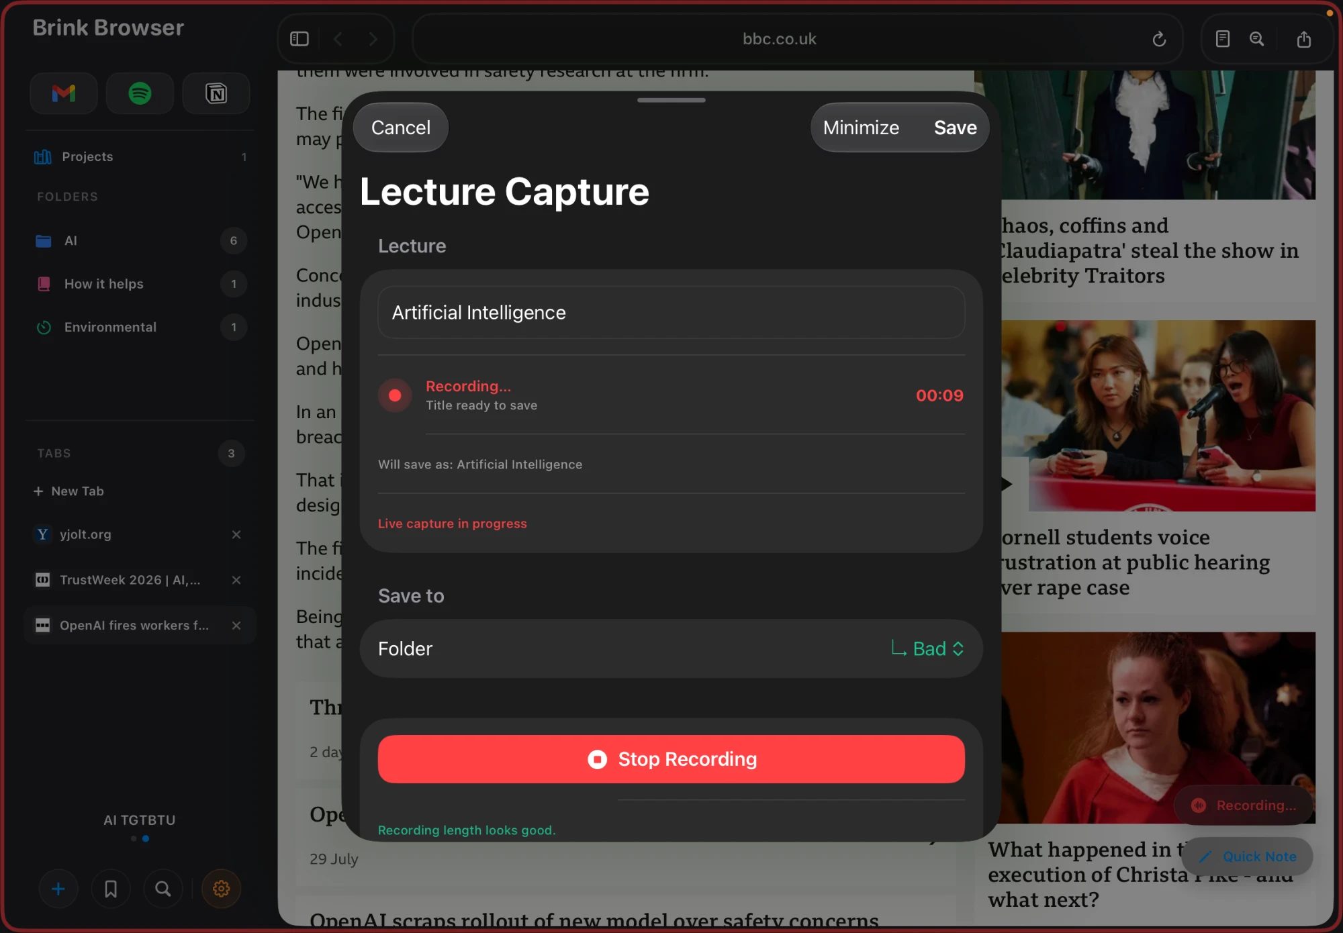Click the dialog drag handle bar

(x=671, y=100)
